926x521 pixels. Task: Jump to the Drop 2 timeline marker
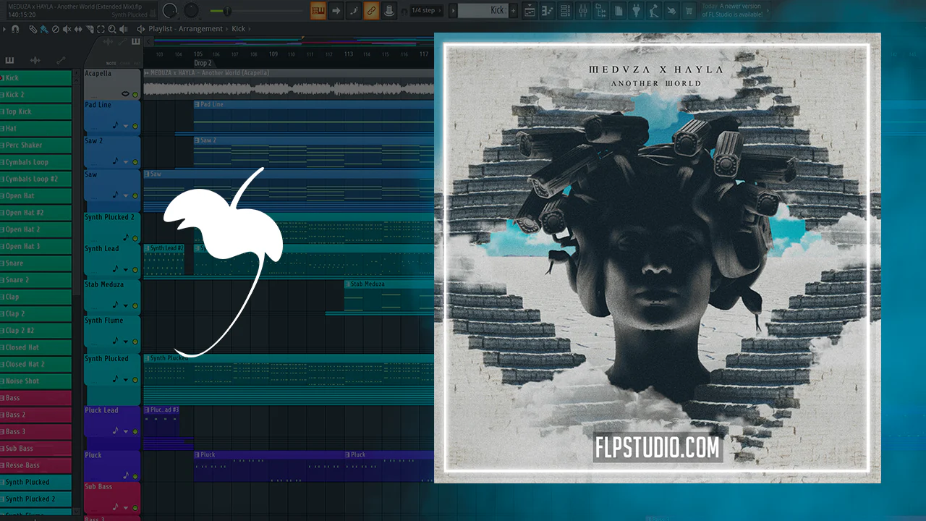203,63
